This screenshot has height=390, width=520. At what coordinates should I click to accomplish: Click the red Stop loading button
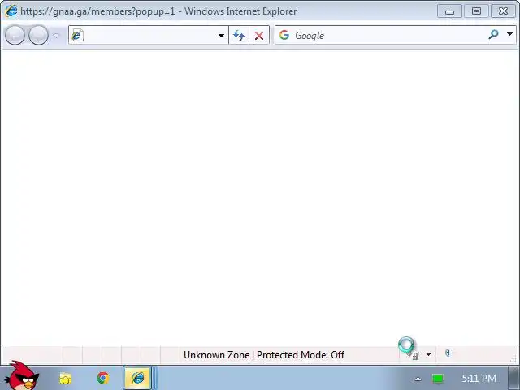click(x=259, y=35)
